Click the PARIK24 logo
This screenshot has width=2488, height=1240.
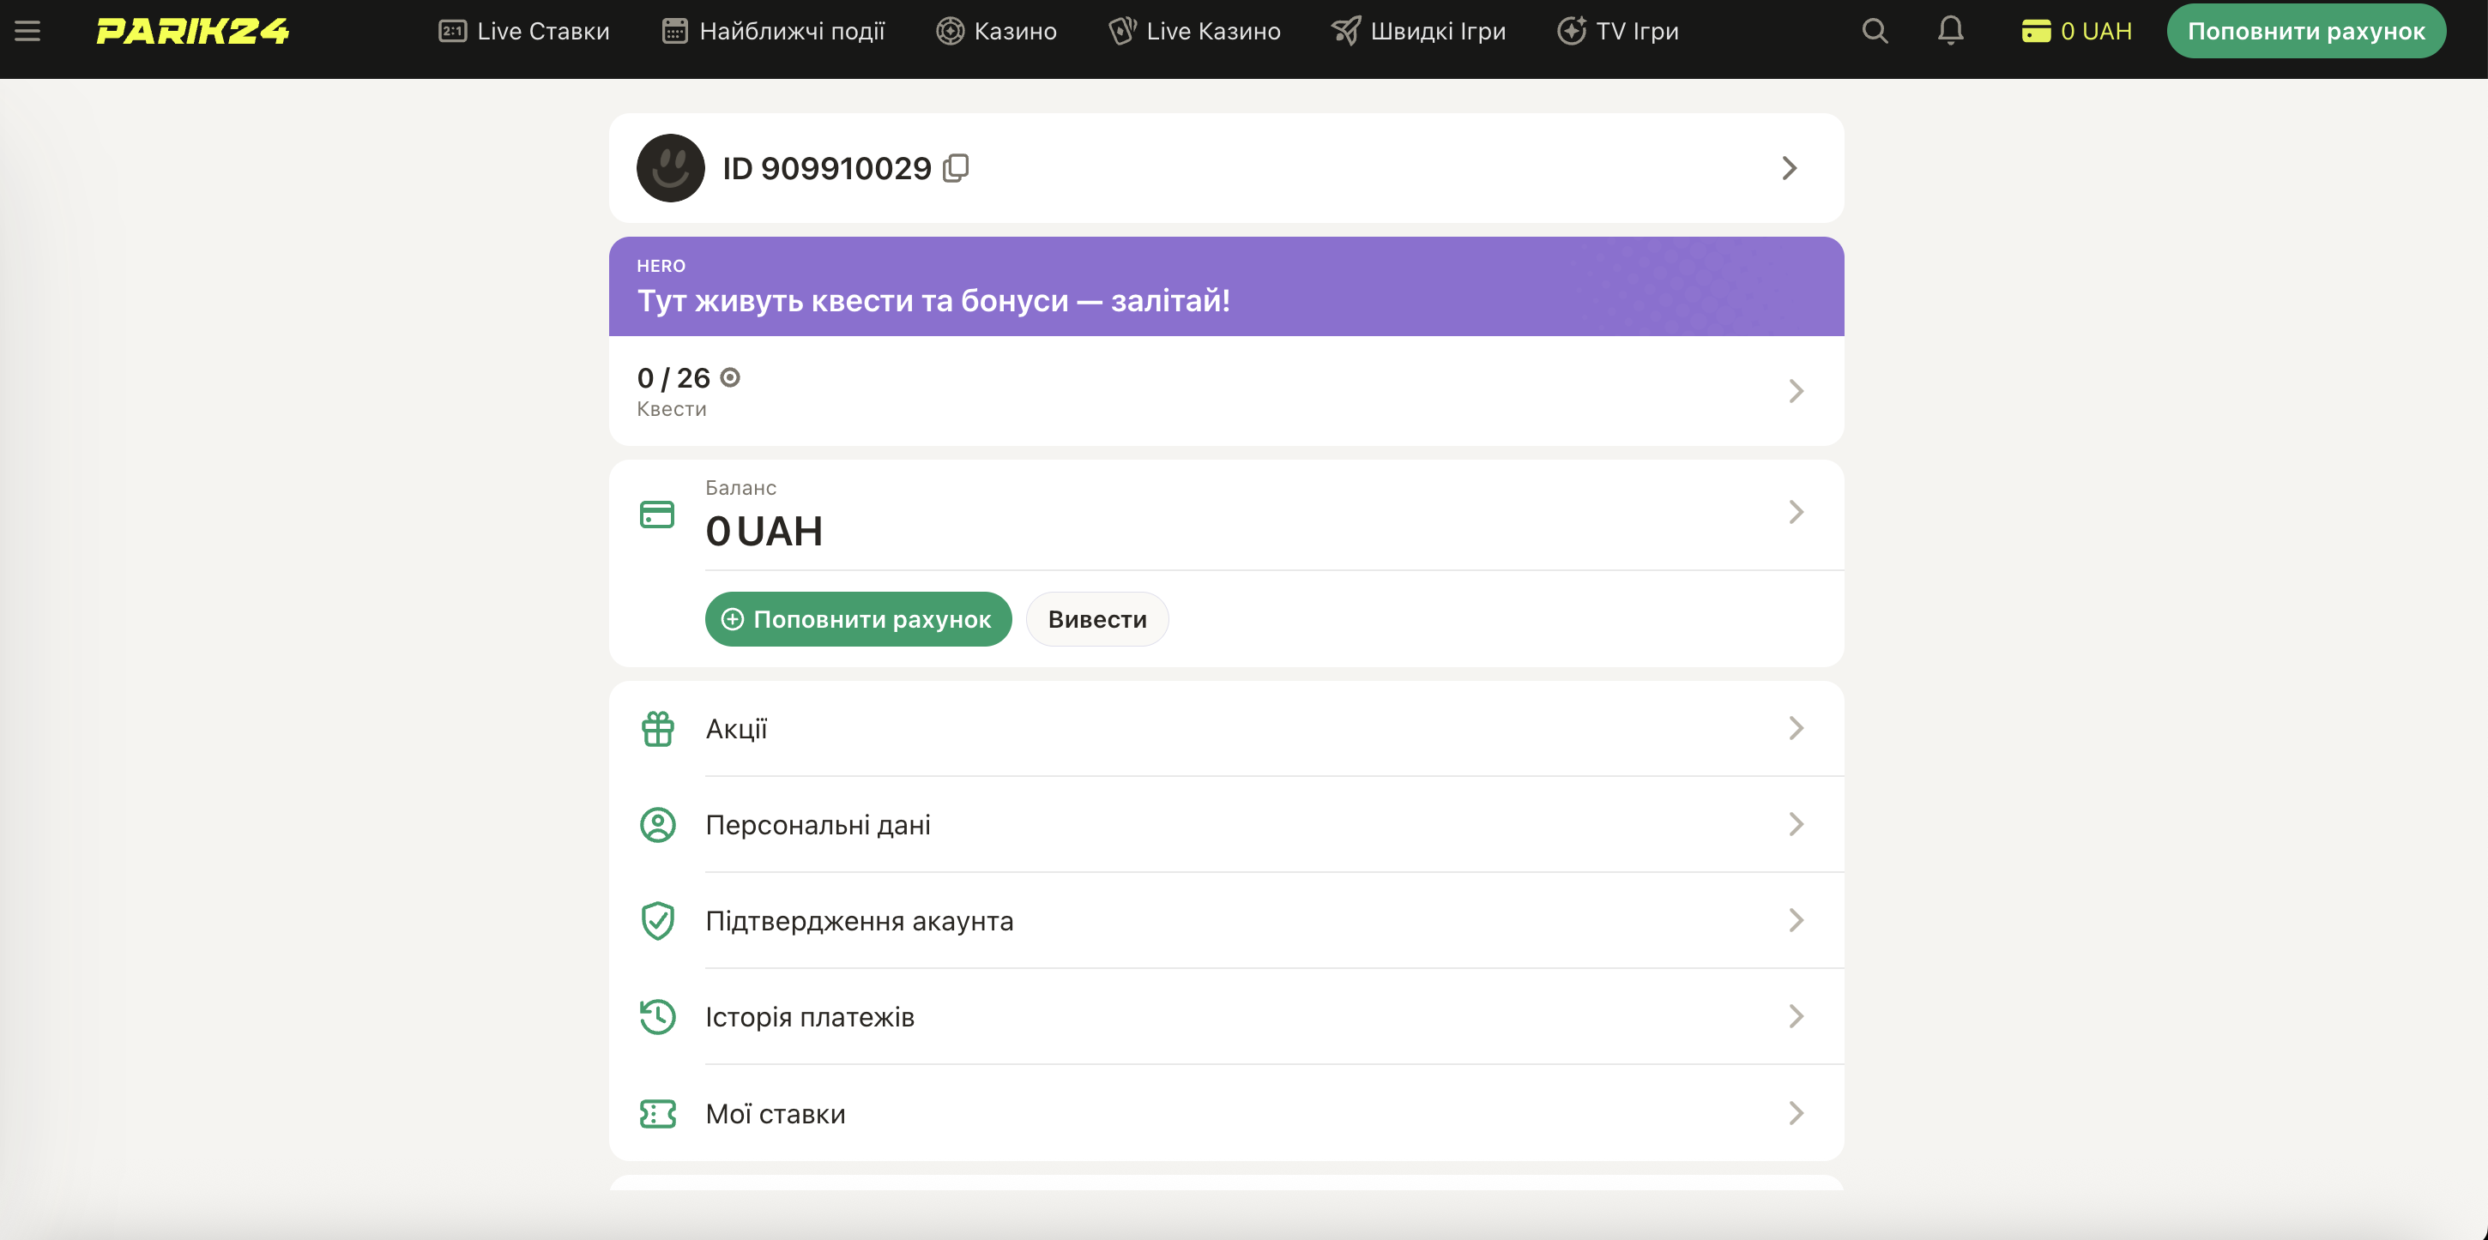pos(192,31)
